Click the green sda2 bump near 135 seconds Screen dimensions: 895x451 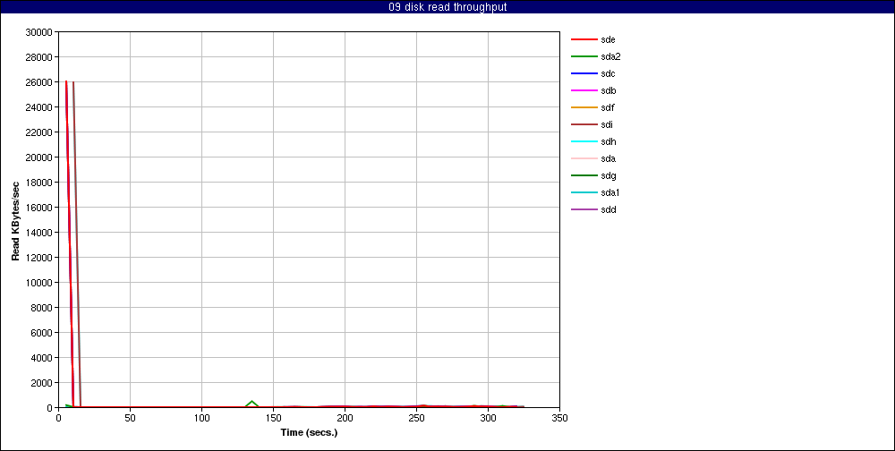(x=251, y=402)
